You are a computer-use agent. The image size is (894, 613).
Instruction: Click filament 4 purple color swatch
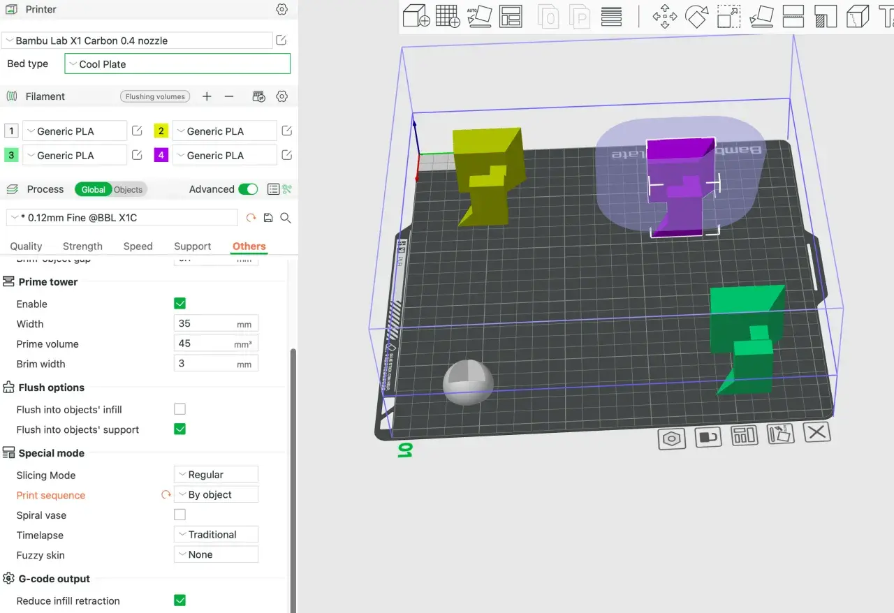(x=161, y=155)
